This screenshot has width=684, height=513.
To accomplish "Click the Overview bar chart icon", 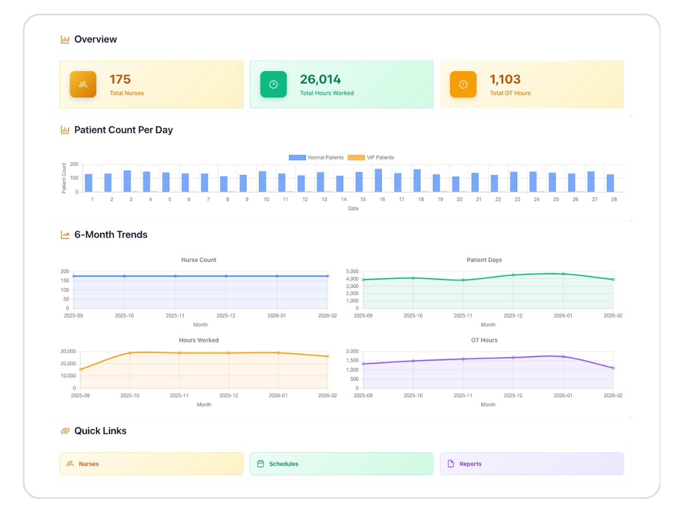I will pos(65,39).
